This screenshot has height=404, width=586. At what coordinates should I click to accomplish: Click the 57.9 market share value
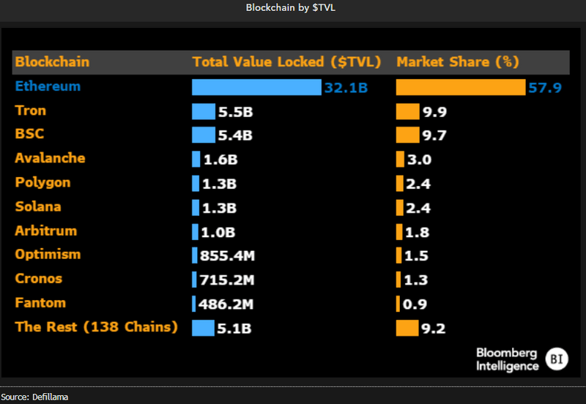tap(545, 88)
